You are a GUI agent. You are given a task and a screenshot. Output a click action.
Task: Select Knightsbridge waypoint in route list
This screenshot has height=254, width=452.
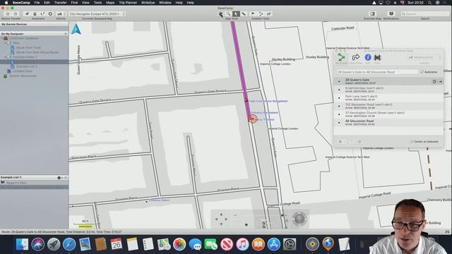(388, 90)
